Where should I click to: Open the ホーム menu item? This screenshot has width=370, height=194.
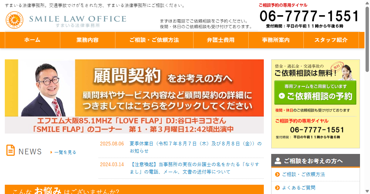point(32,40)
